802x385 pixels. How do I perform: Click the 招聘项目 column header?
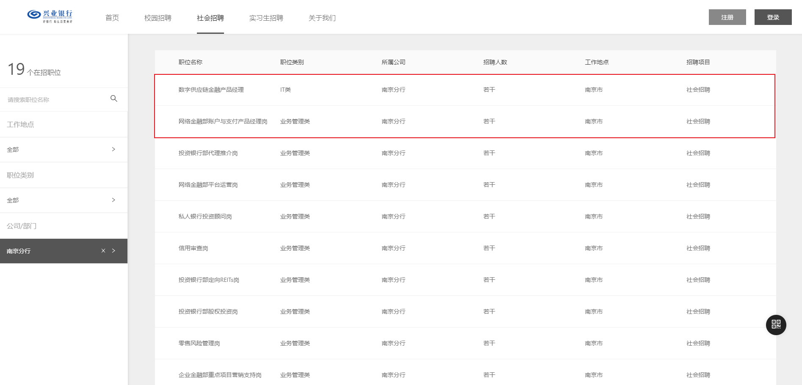point(698,62)
